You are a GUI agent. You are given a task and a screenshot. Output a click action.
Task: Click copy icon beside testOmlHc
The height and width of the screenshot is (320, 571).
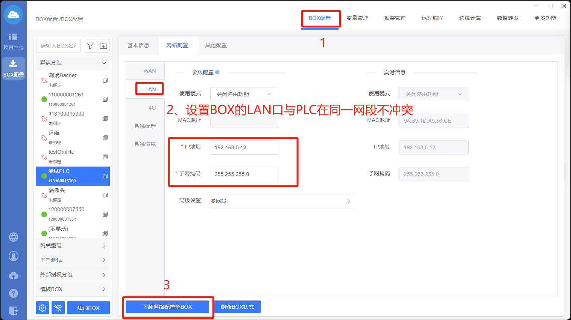pos(105,157)
